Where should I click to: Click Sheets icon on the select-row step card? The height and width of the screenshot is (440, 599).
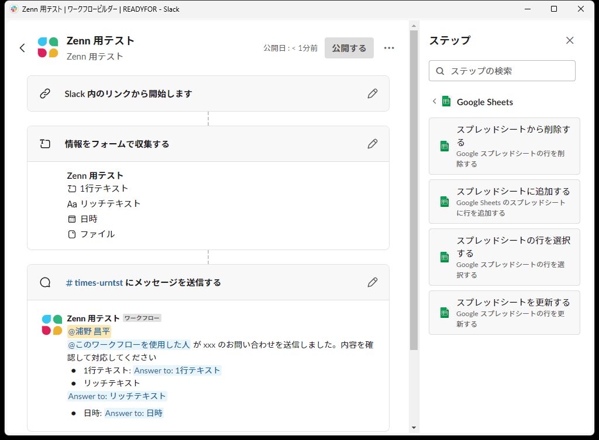[x=445, y=257]
